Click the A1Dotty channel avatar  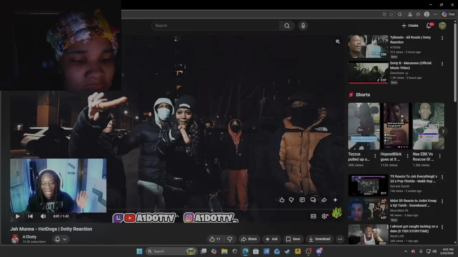15,239
